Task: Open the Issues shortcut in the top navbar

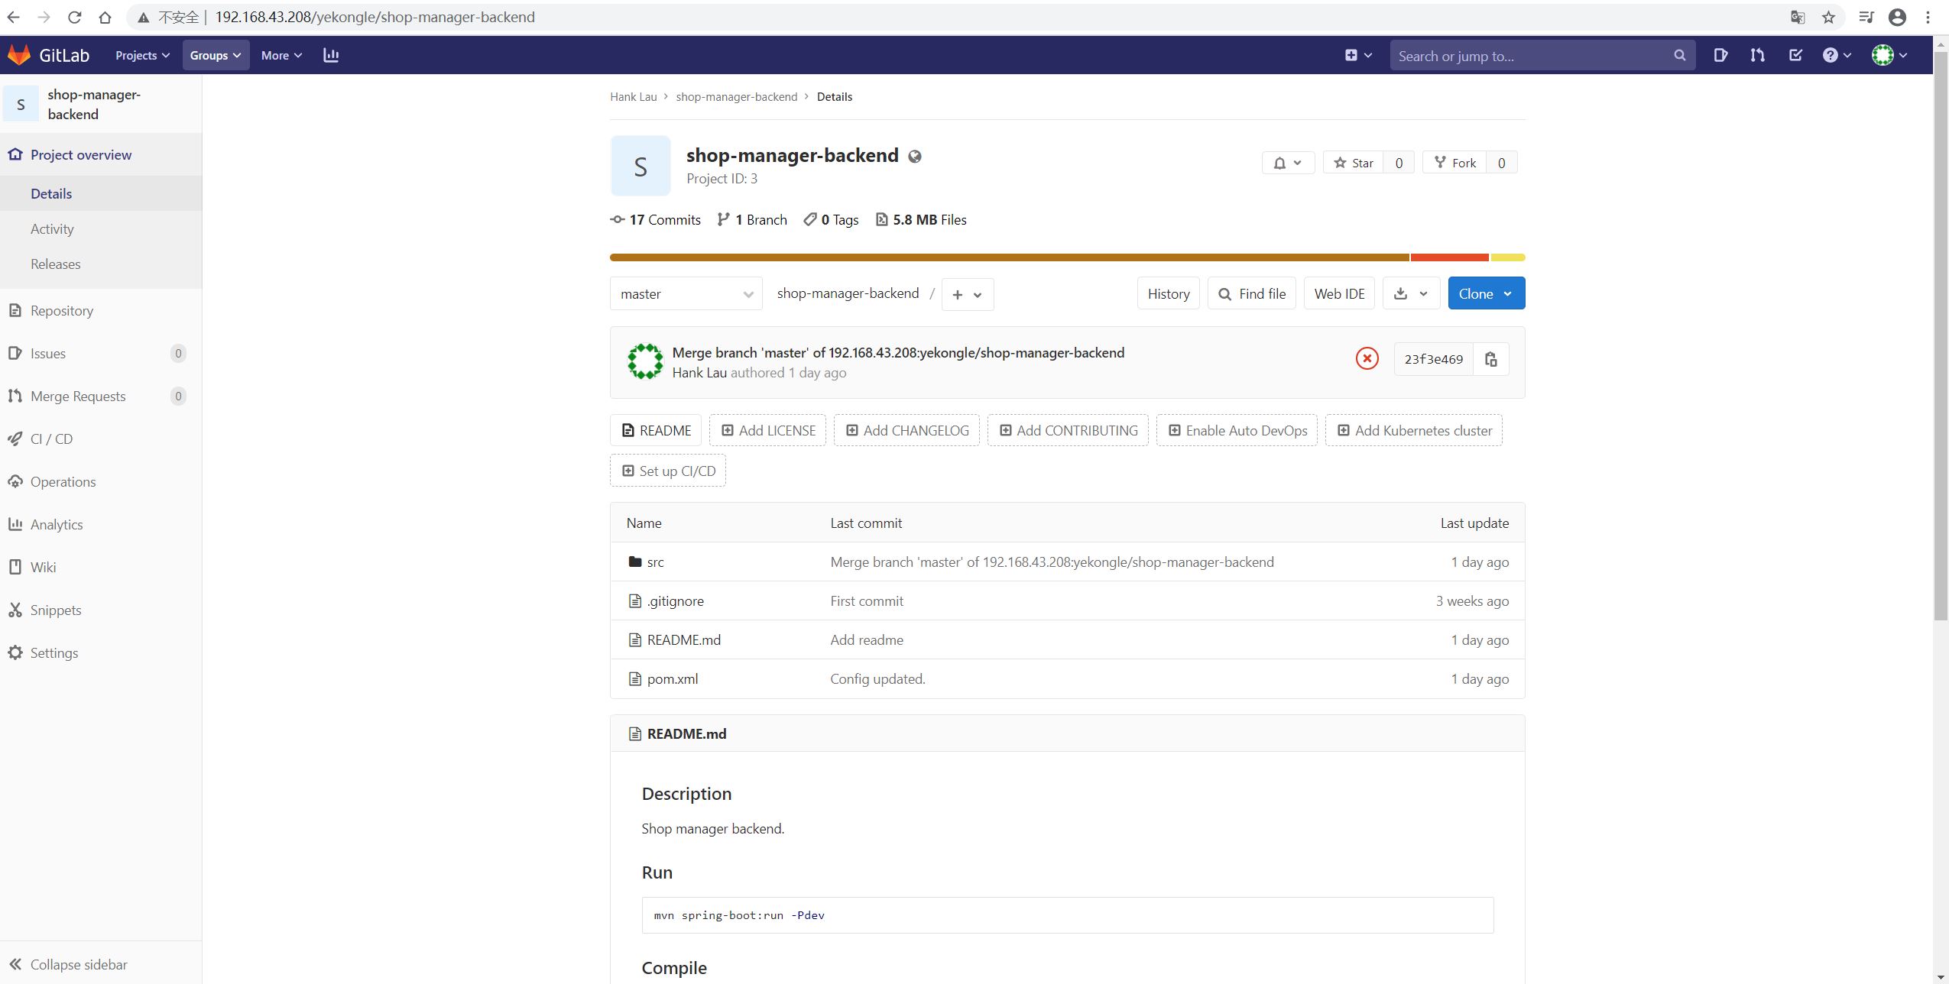Action: point(1720,55)
